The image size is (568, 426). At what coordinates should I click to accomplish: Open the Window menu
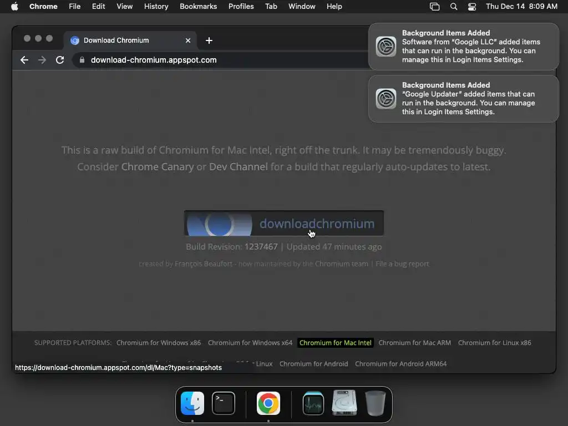coord(302,7)
